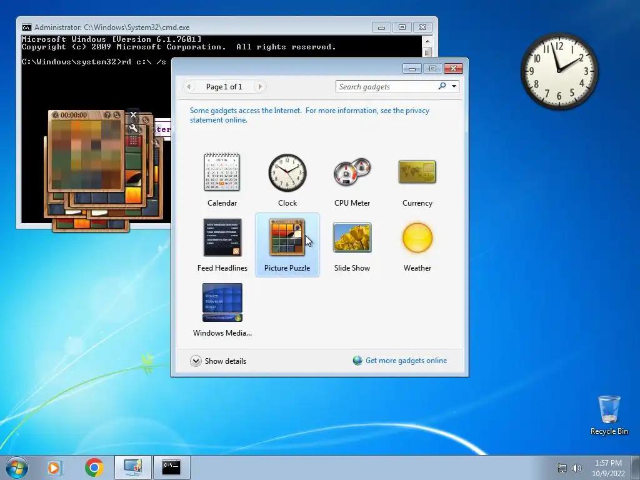Click the "rd c:\ /s" command text
This screenshot has height=480, width=640.
[x=144, y=62]
